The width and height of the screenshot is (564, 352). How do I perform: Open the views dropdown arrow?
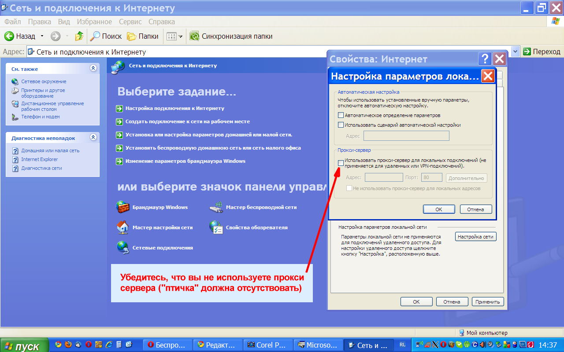click(x=181, y=37)
